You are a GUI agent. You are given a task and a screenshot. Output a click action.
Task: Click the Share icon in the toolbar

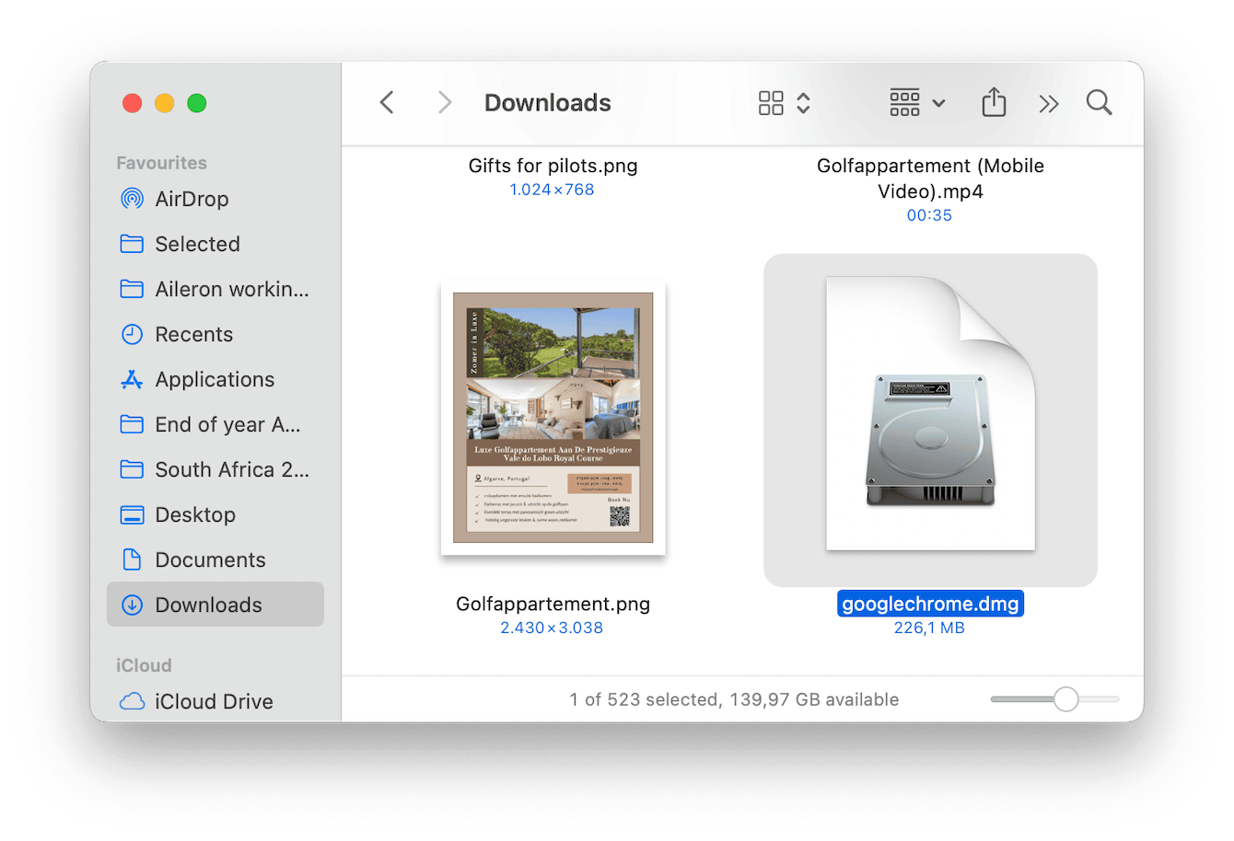tap(994, 102)
